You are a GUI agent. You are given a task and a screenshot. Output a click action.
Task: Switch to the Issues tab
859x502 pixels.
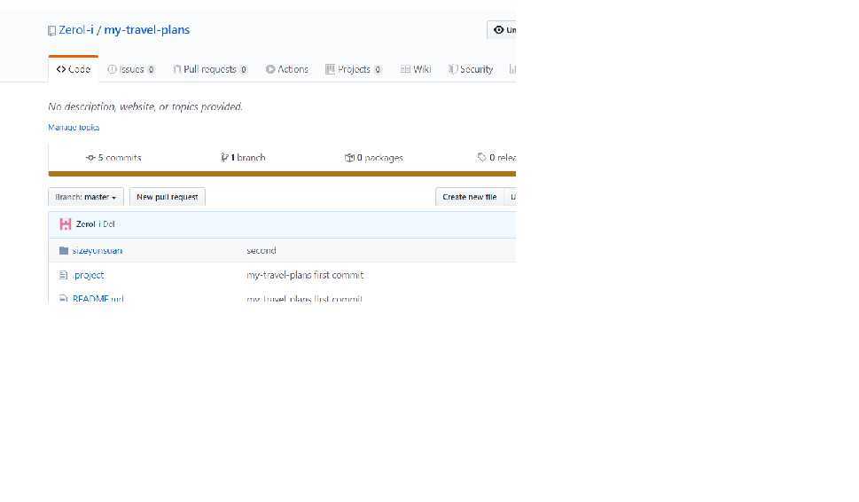(131, 69)
